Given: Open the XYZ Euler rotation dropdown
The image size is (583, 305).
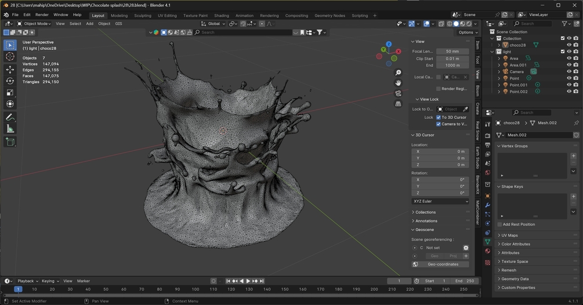Looking at the screenshot, I should pyautogui.click(x=440, y=201).
